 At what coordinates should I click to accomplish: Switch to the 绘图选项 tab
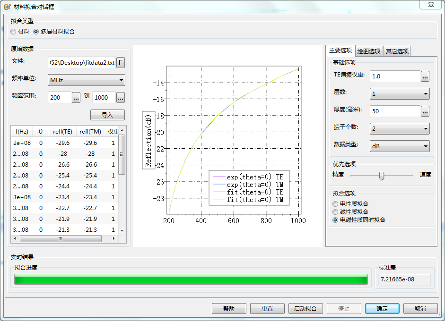(x=368, y=51)
